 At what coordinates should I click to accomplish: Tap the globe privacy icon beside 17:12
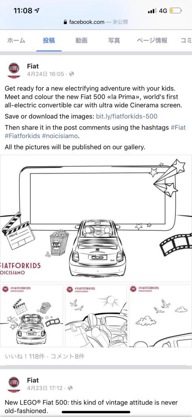[70, 388]
